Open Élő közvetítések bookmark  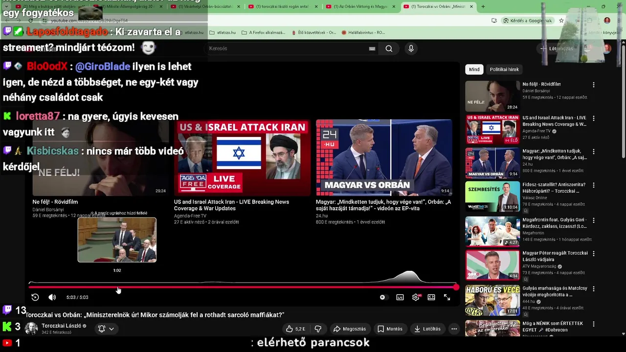[313, 33]
